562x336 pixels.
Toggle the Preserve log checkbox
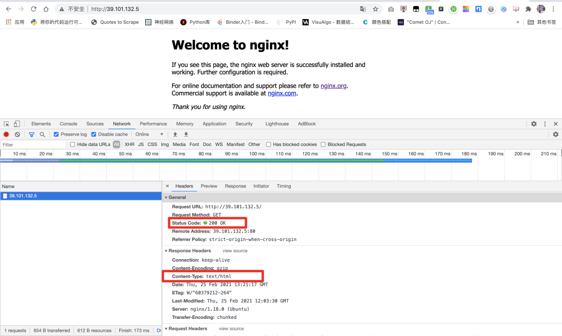pyautogui.click(x=56, y=135)
